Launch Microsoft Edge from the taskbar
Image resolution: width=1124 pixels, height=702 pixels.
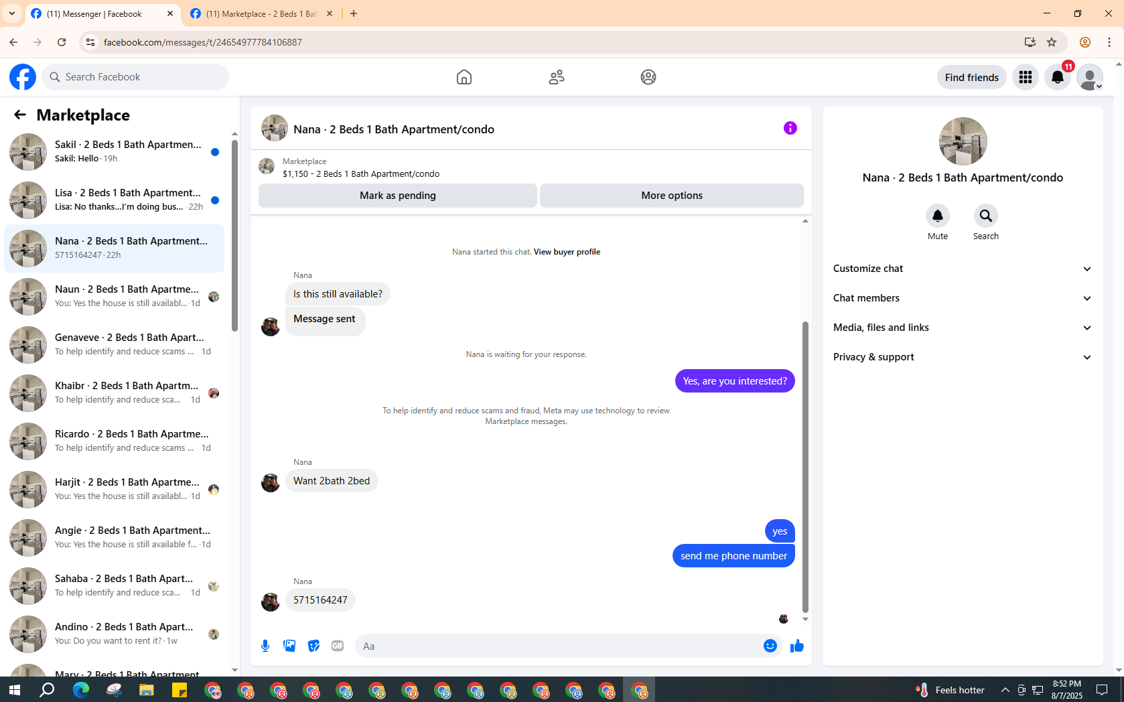(80, 689)
